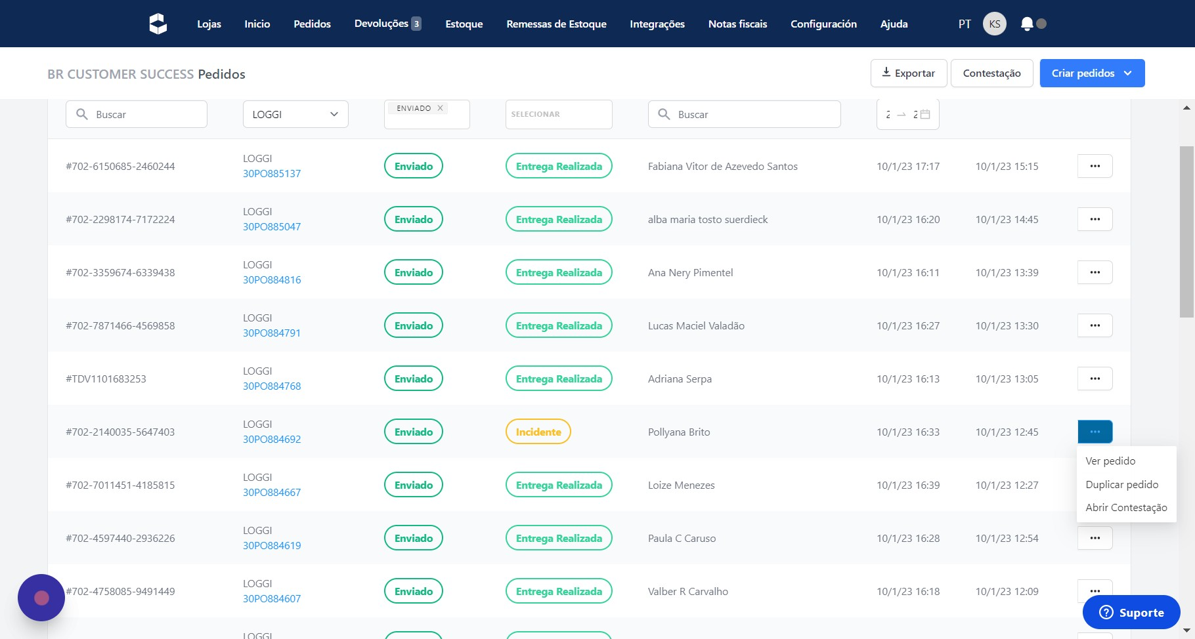The width and height of the screenshot is (1195, 639).
Task: Open actions menu for Fabiana Vitor's order
Action: click(x=1095, y=166)
